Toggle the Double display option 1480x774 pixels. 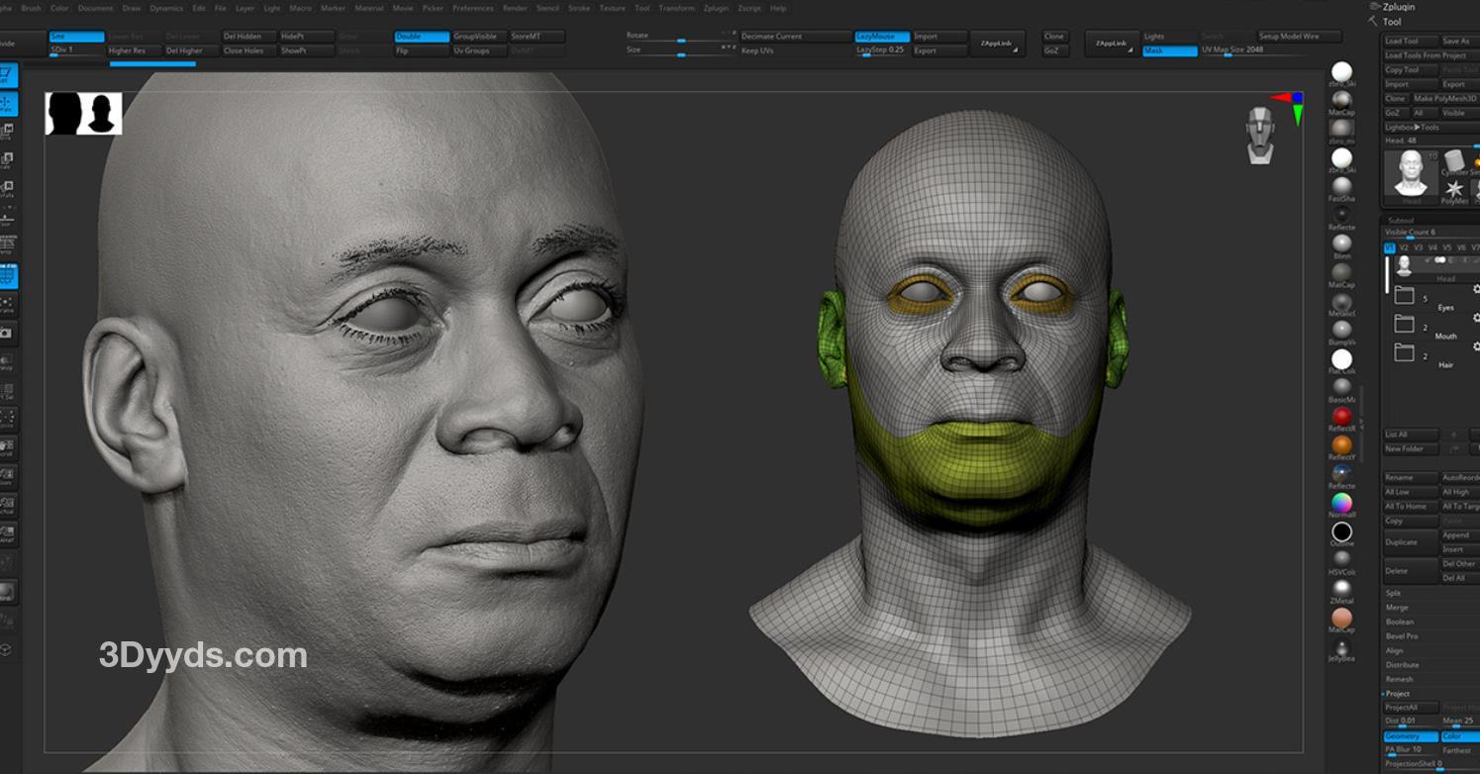point(421,37)
